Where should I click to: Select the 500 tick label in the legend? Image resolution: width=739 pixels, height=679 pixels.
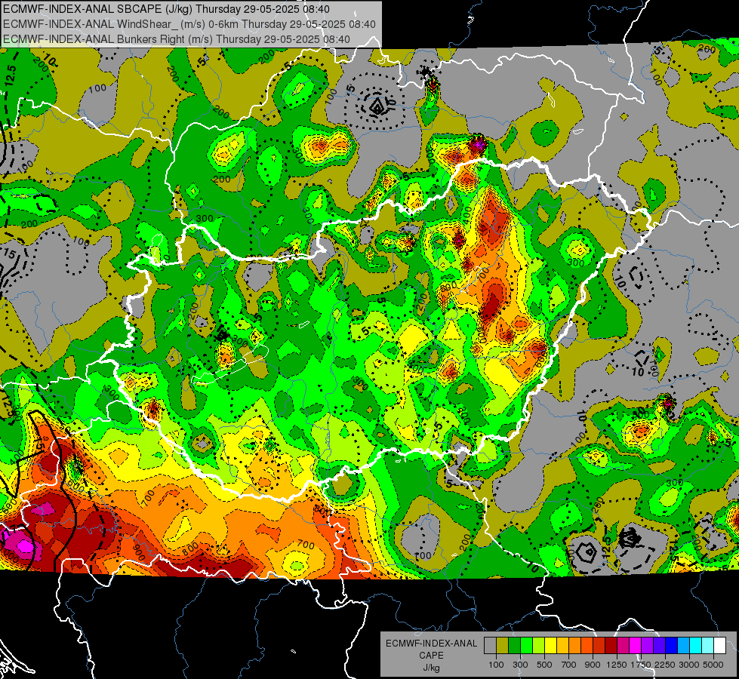pos(544,665)
